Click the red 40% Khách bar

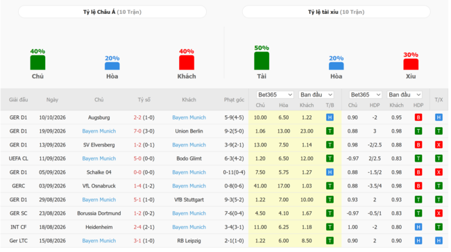187,62
